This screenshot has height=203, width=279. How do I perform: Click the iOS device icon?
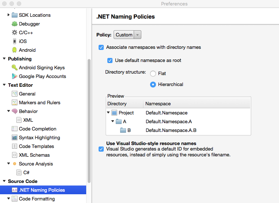(15, 41)
